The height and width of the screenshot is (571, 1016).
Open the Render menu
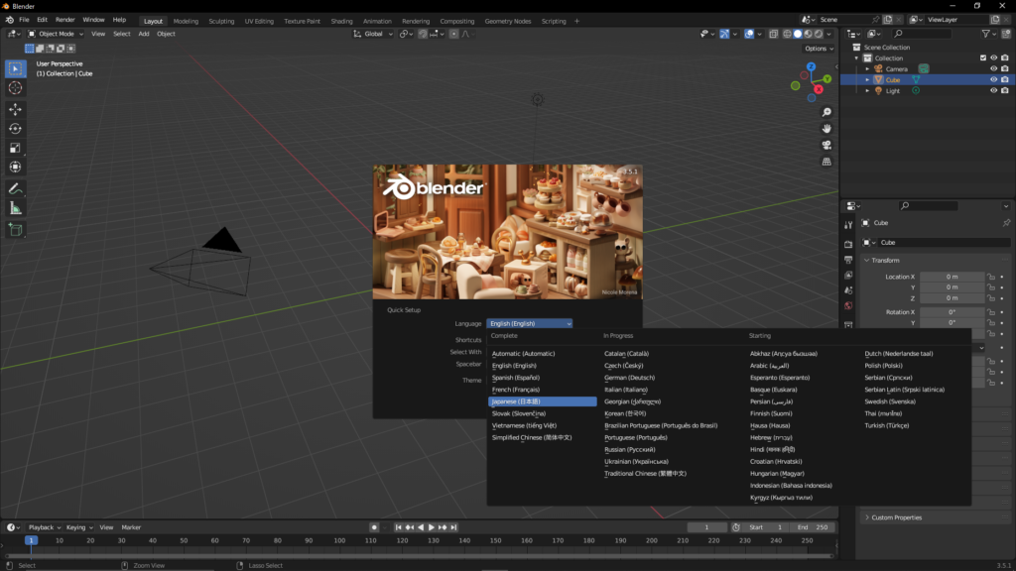point(64,20)
